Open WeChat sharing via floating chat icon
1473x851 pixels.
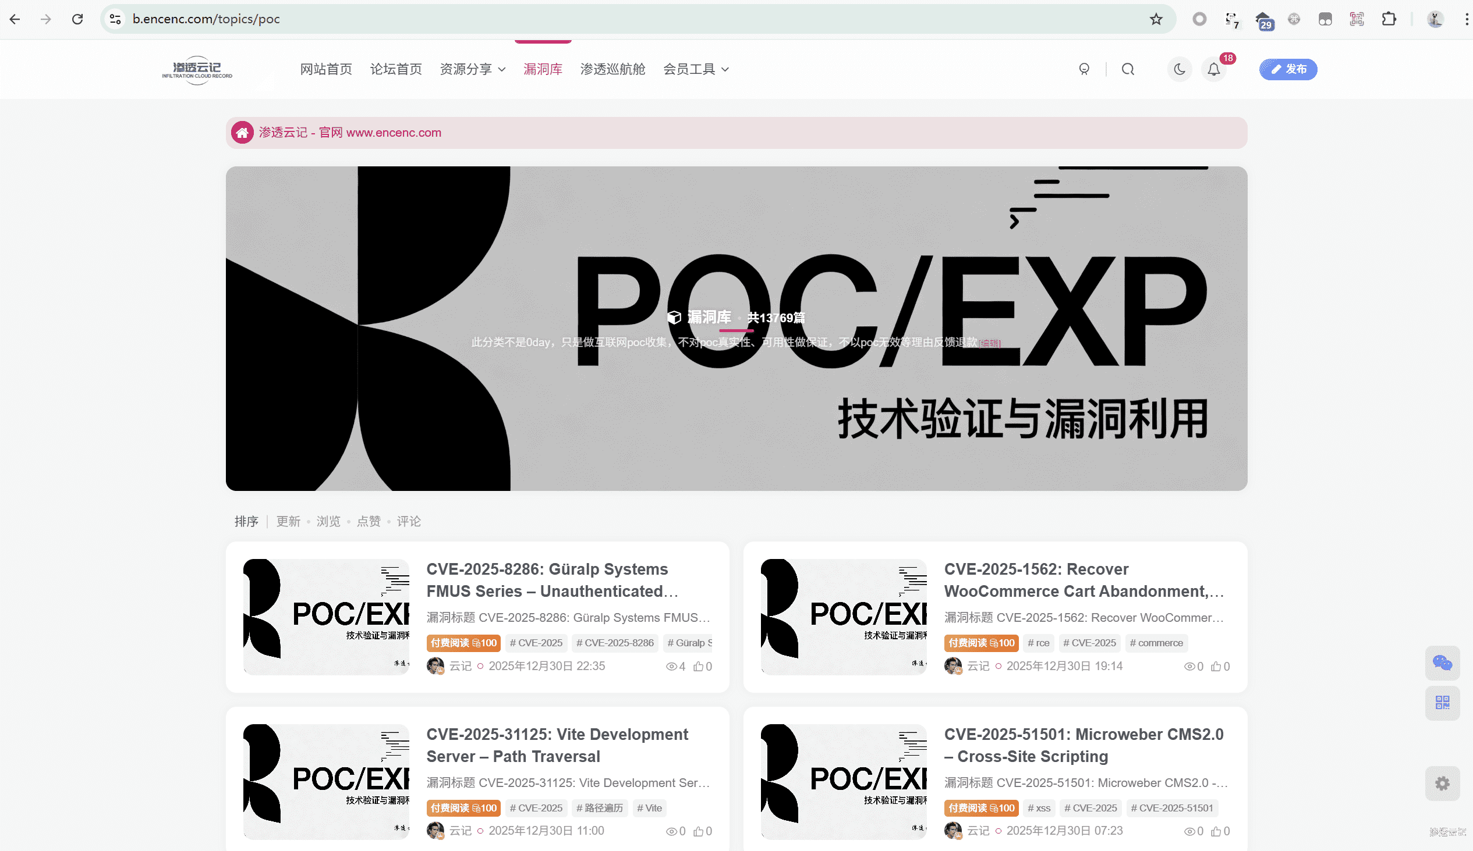[1442, 663]
